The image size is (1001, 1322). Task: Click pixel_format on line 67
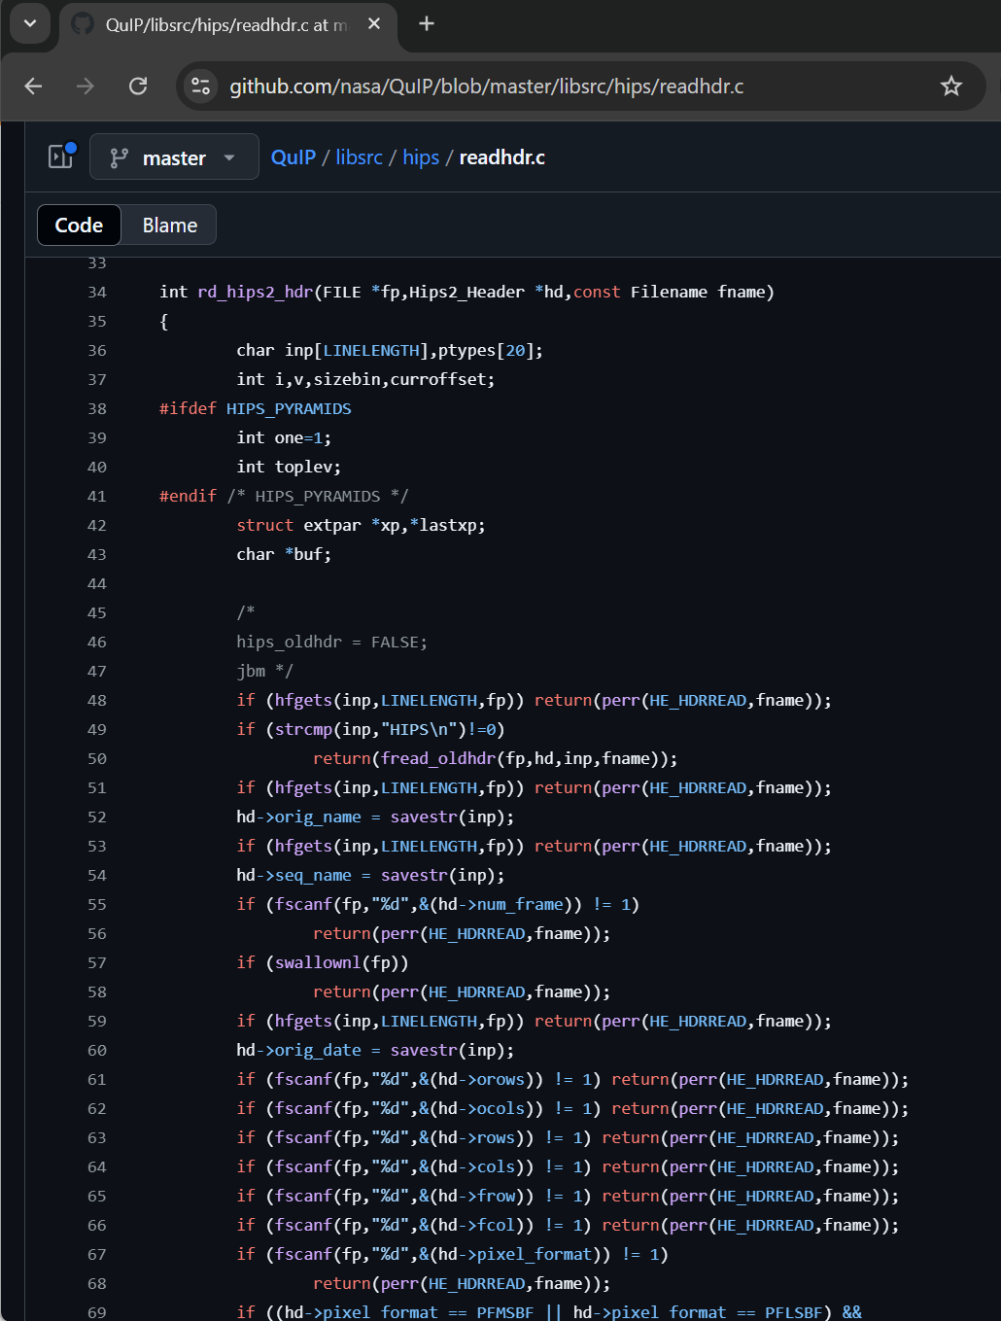535,1254
